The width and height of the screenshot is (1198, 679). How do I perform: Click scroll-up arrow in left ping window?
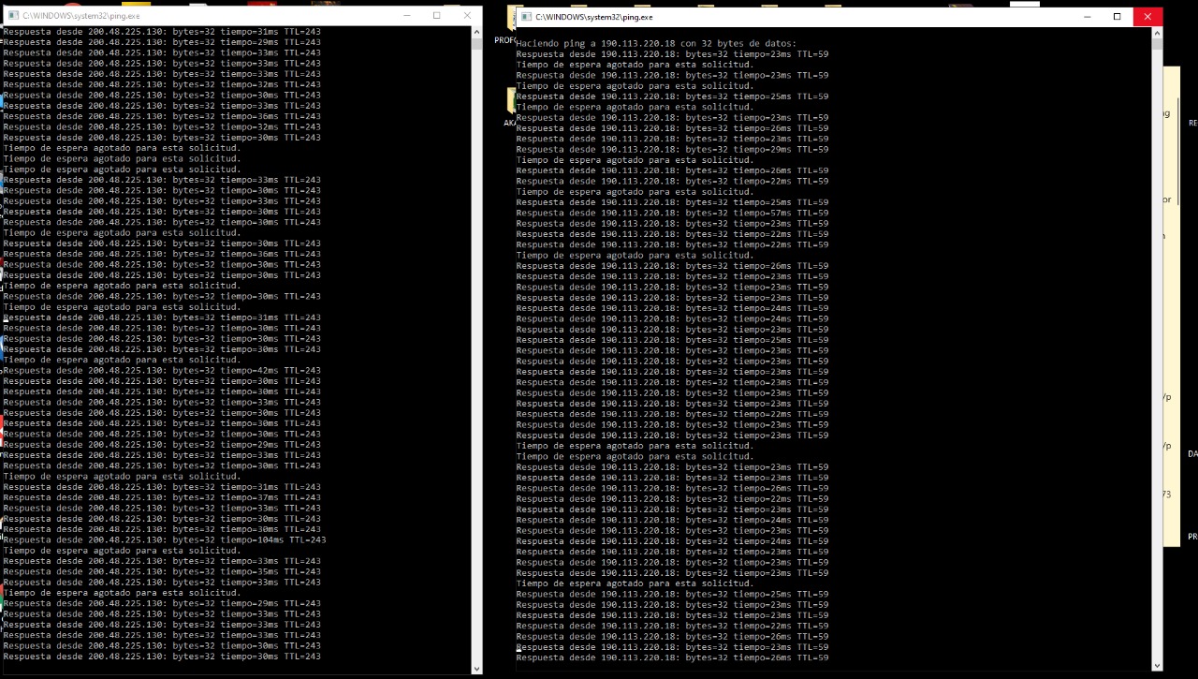pyautogui.click(x=477, y=33)
